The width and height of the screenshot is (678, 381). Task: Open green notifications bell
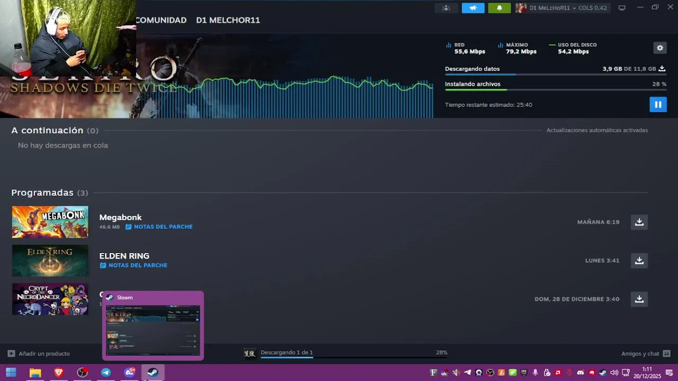pos(499,8)
